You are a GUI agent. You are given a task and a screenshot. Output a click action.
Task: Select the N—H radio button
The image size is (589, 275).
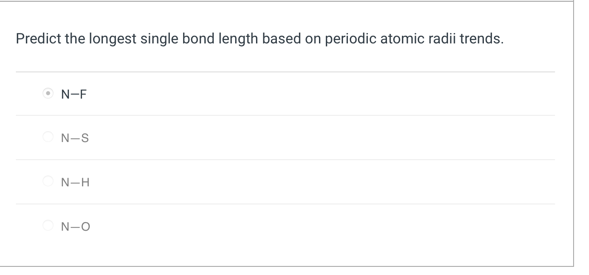pyautogui.click(x=48, y=181)
